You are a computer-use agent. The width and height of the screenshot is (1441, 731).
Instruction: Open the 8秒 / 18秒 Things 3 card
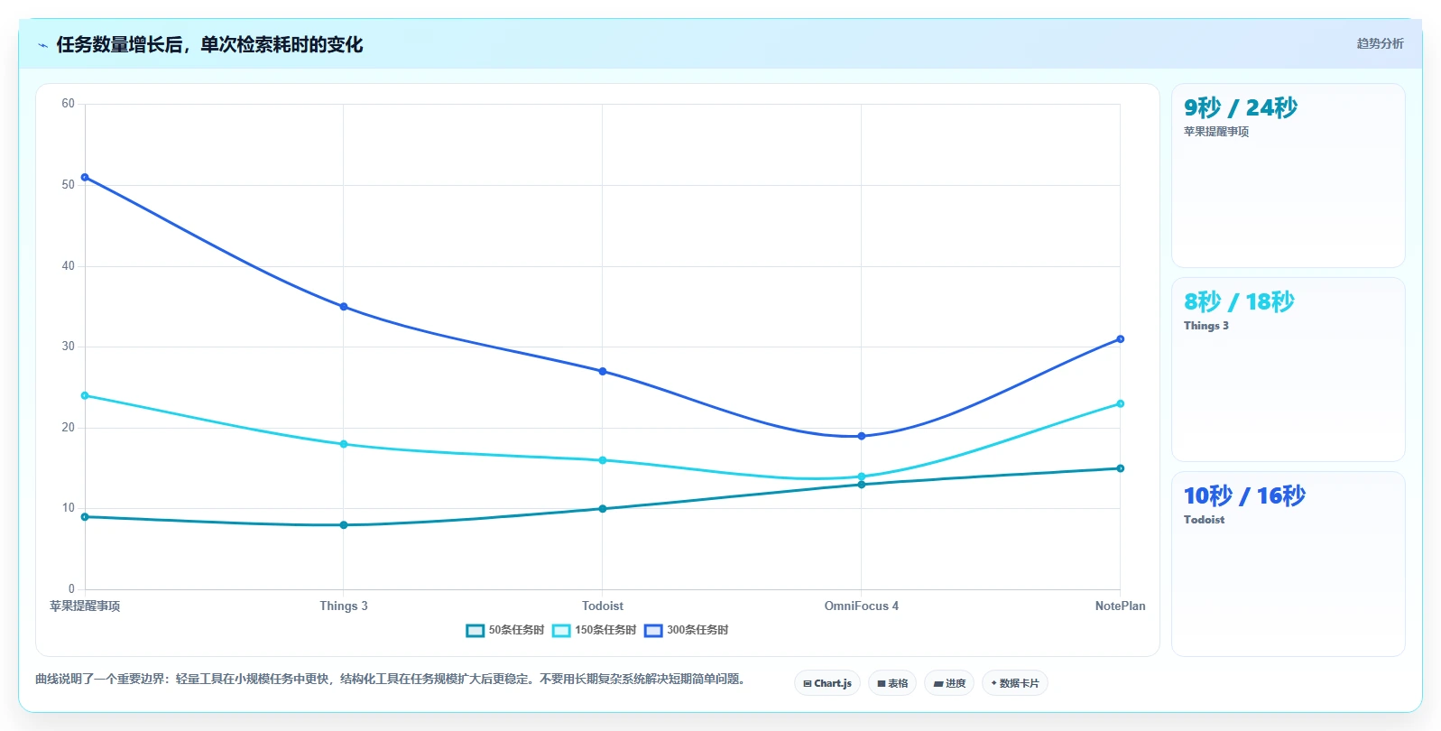(1288, 369)
